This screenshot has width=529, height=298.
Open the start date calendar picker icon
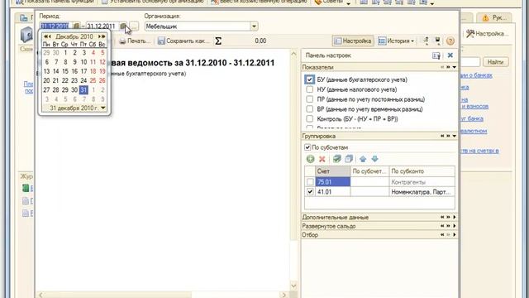(x=76, y=26)
